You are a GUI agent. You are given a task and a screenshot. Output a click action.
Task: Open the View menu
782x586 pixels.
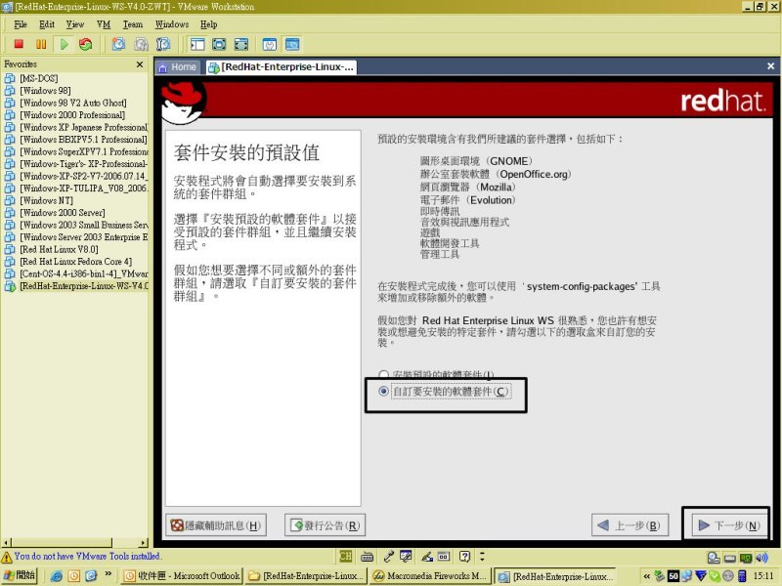click(x=75, y=24)
